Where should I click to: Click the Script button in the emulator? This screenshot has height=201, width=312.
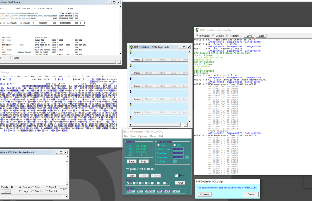coord(144,161)
